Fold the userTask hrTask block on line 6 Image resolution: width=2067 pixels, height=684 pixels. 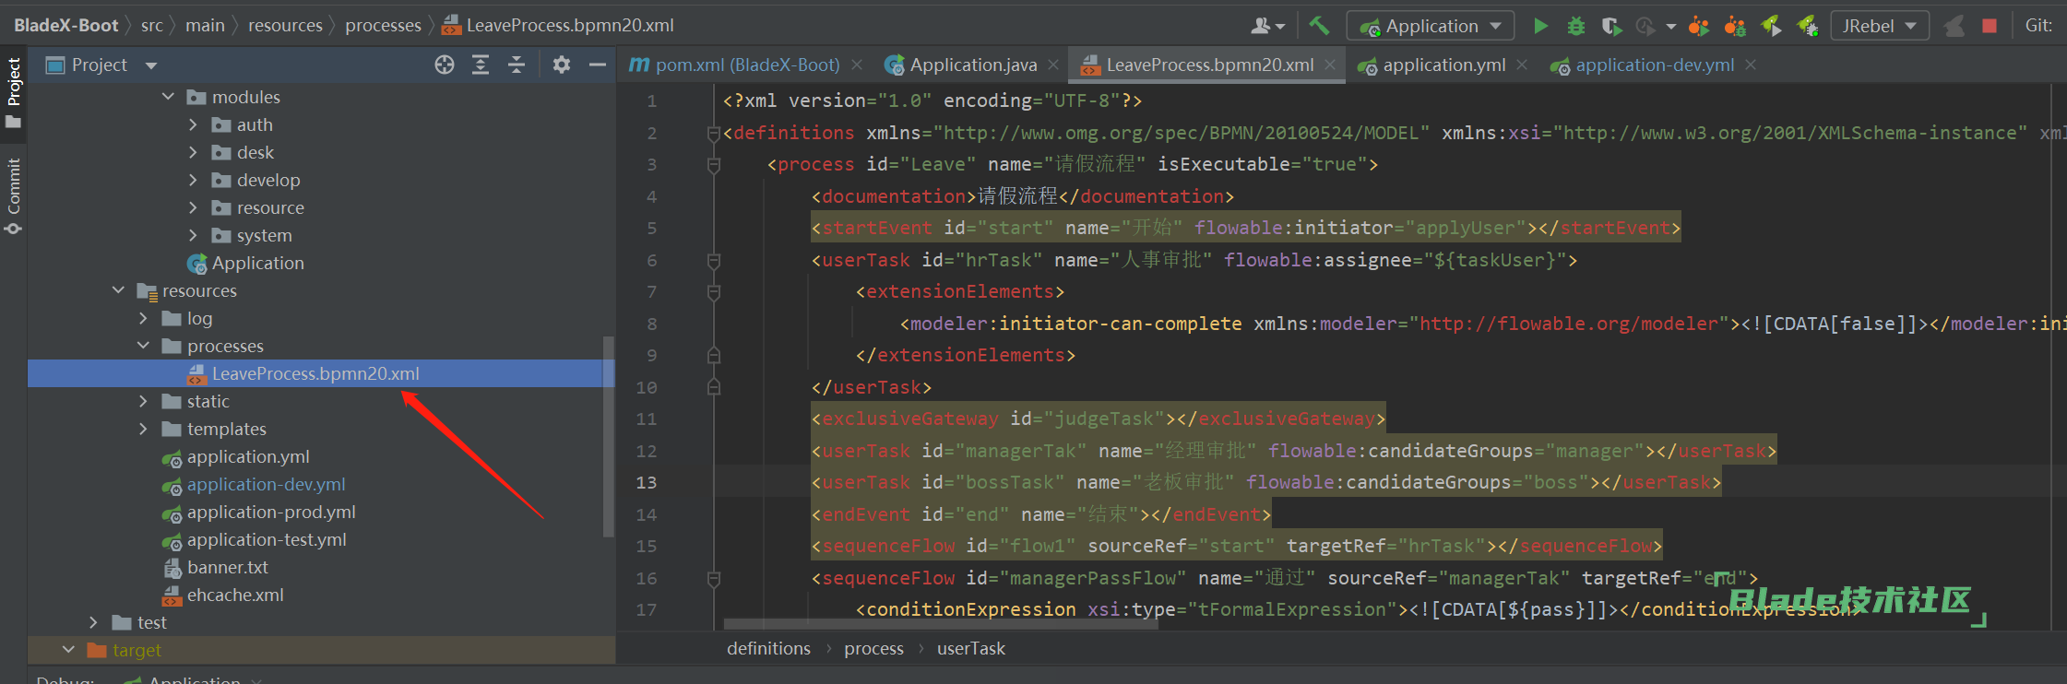click(x=713, y=261)
